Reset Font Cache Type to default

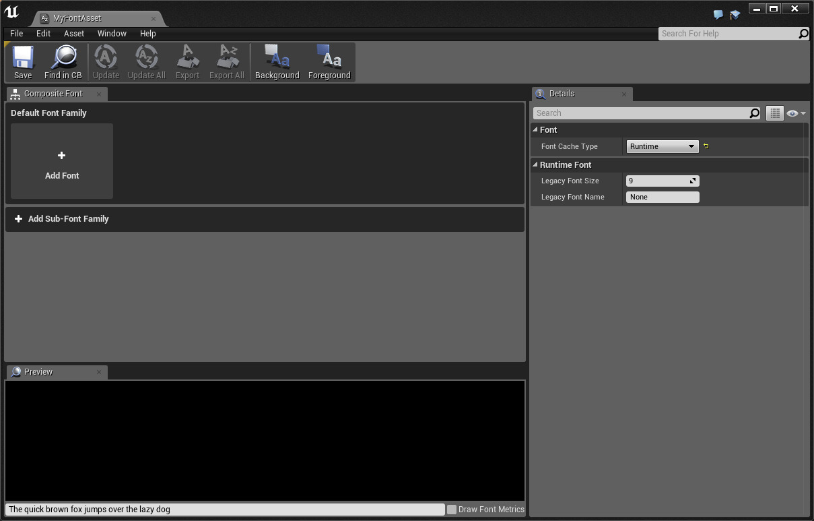[x=706, y=146]
